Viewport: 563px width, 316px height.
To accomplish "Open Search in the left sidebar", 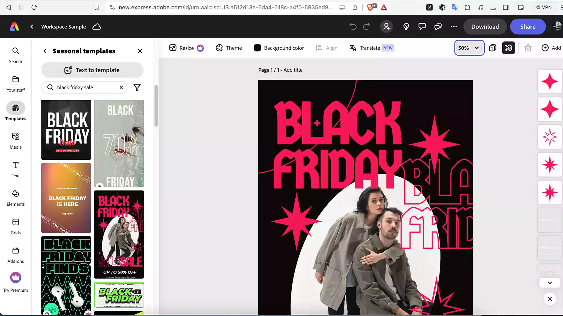I will [x=16, y=55].
